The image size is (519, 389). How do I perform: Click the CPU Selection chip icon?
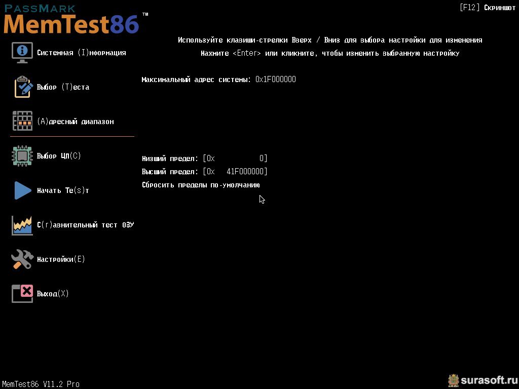click(x=22, y=156)
